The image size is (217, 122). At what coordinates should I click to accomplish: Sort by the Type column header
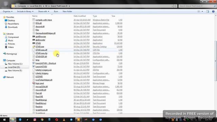[95, 16]
